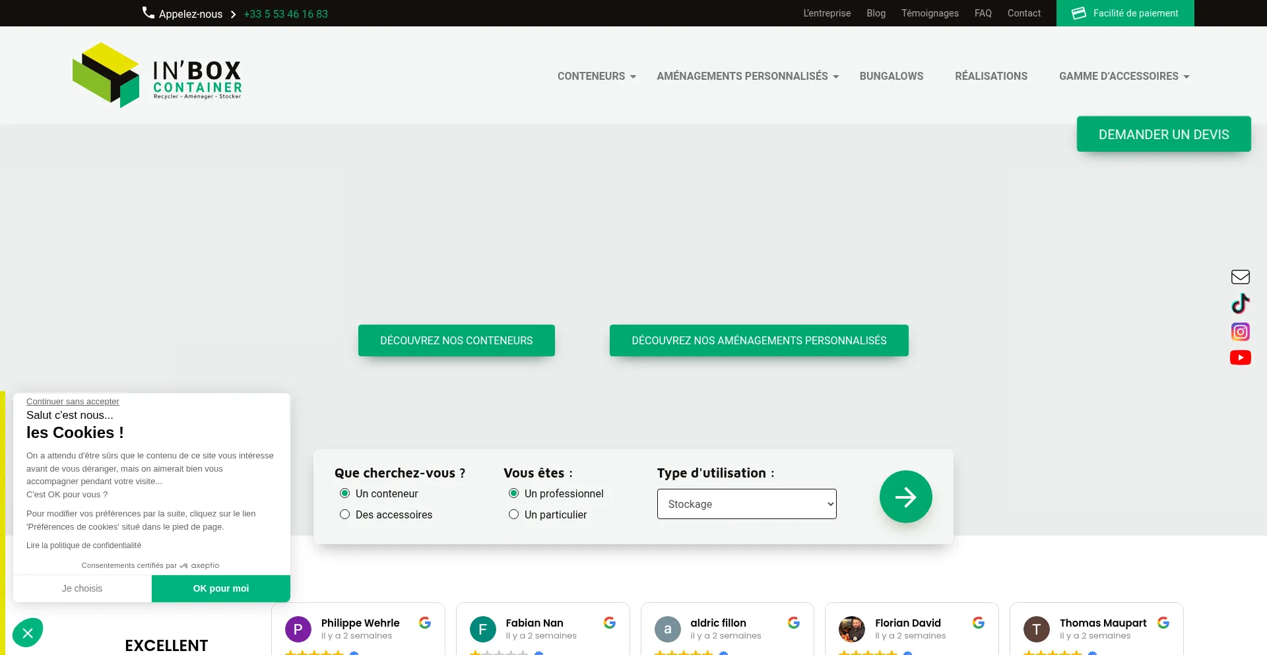Viewport: 1267px width, 655px height.
Task: Expand the Conteneurs menu
Action: [x=597, y=77]
